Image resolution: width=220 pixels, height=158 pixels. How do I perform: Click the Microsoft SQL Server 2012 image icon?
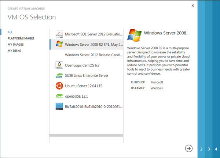coord(59,34)
